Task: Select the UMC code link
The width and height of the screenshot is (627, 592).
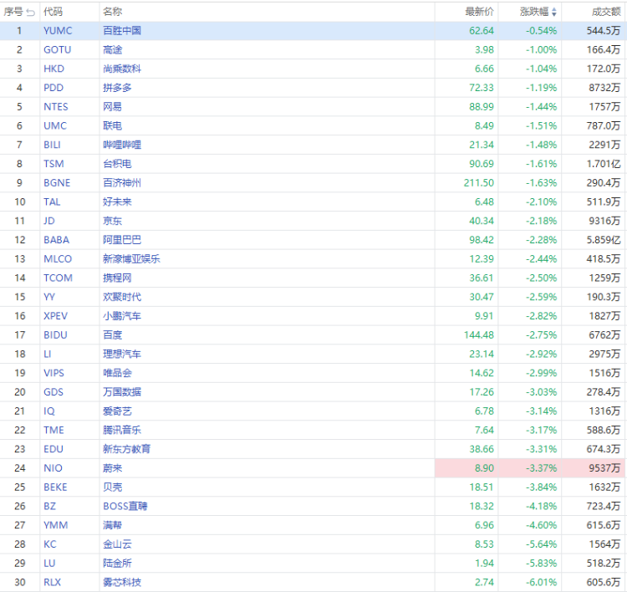Action: [x=55, y=125]
